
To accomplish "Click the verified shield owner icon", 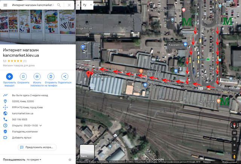I will coord(5,131).
